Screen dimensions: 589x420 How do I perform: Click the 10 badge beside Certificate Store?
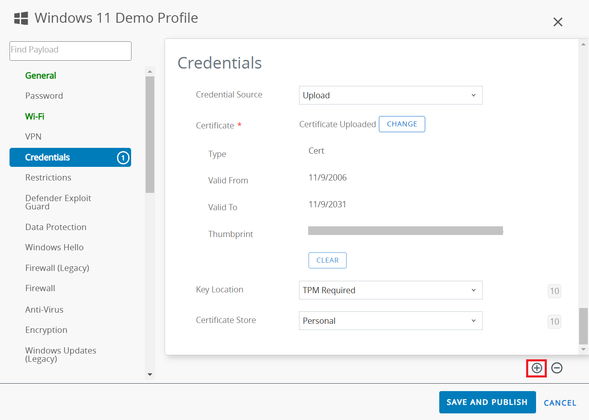pos(554,322)
